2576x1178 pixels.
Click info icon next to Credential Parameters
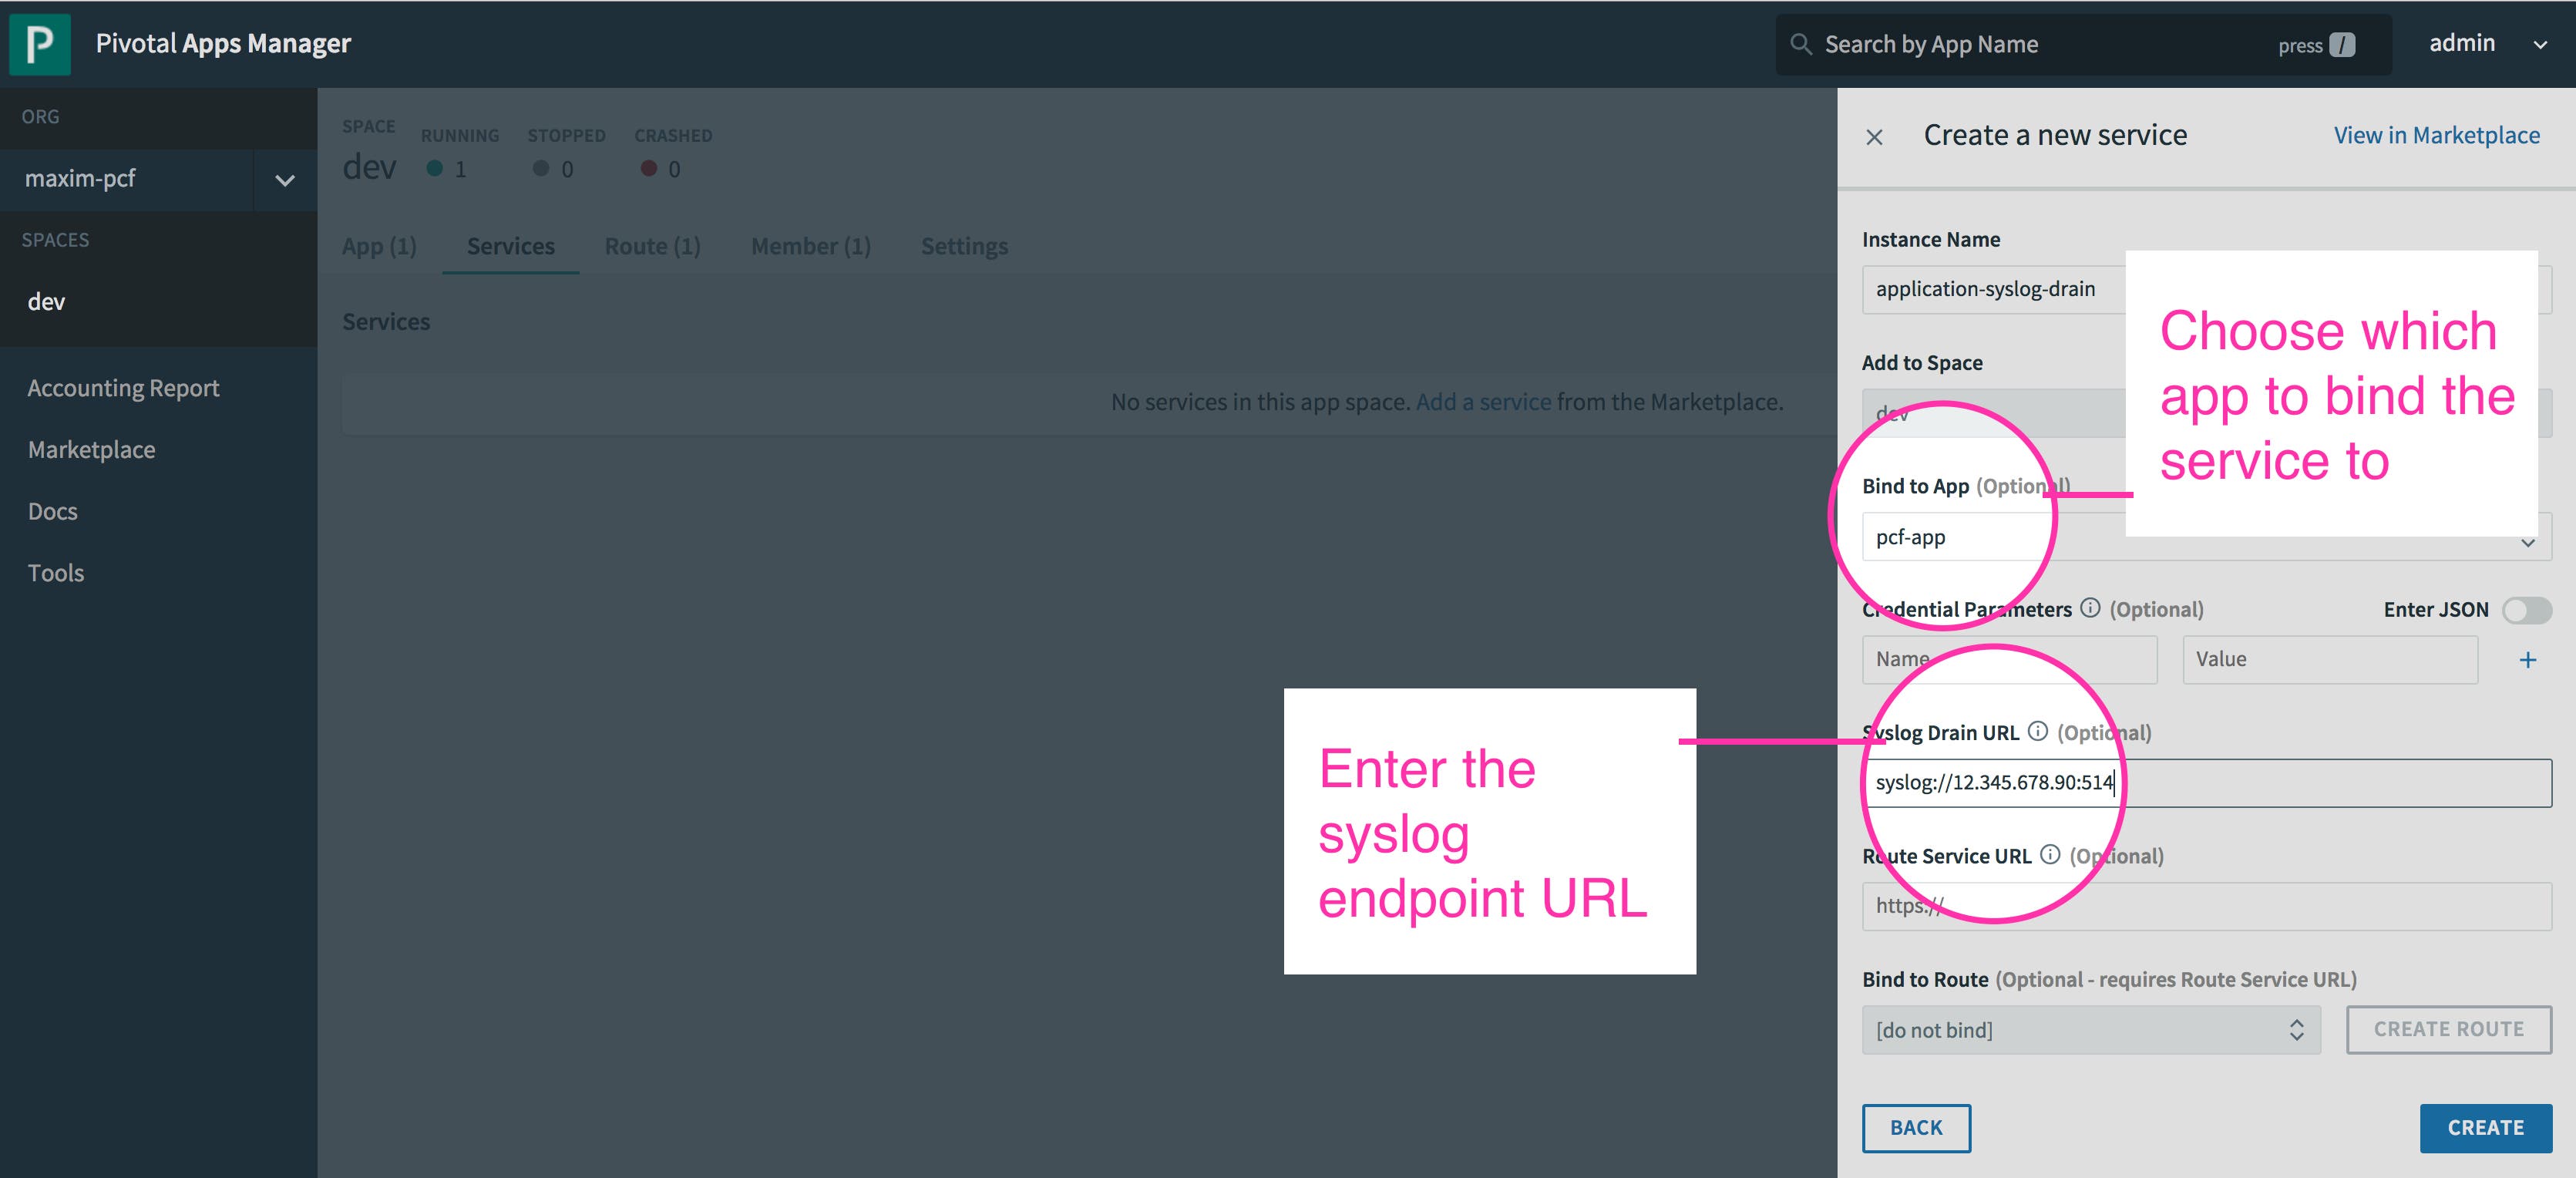tap(2090, 608)
